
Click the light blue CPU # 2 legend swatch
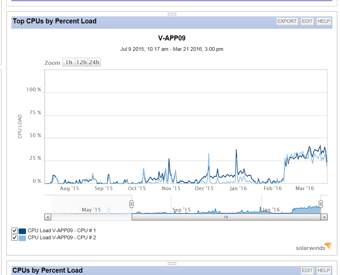22,238
